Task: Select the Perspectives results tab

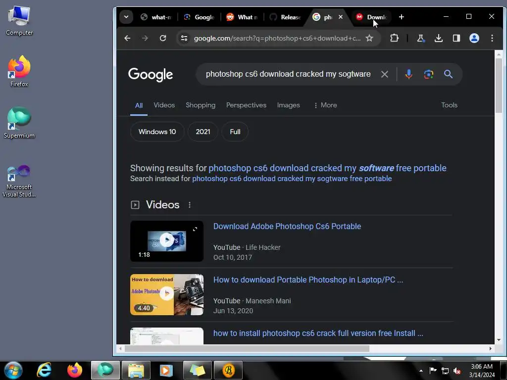Action: click(x=246, y=105)
